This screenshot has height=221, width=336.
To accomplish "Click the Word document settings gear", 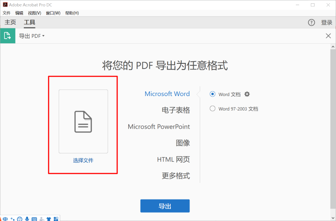I will click(247, 94).
